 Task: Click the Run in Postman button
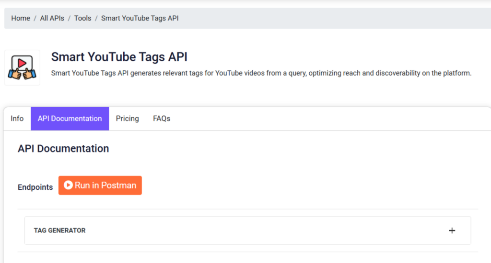[x=100, y=186]
